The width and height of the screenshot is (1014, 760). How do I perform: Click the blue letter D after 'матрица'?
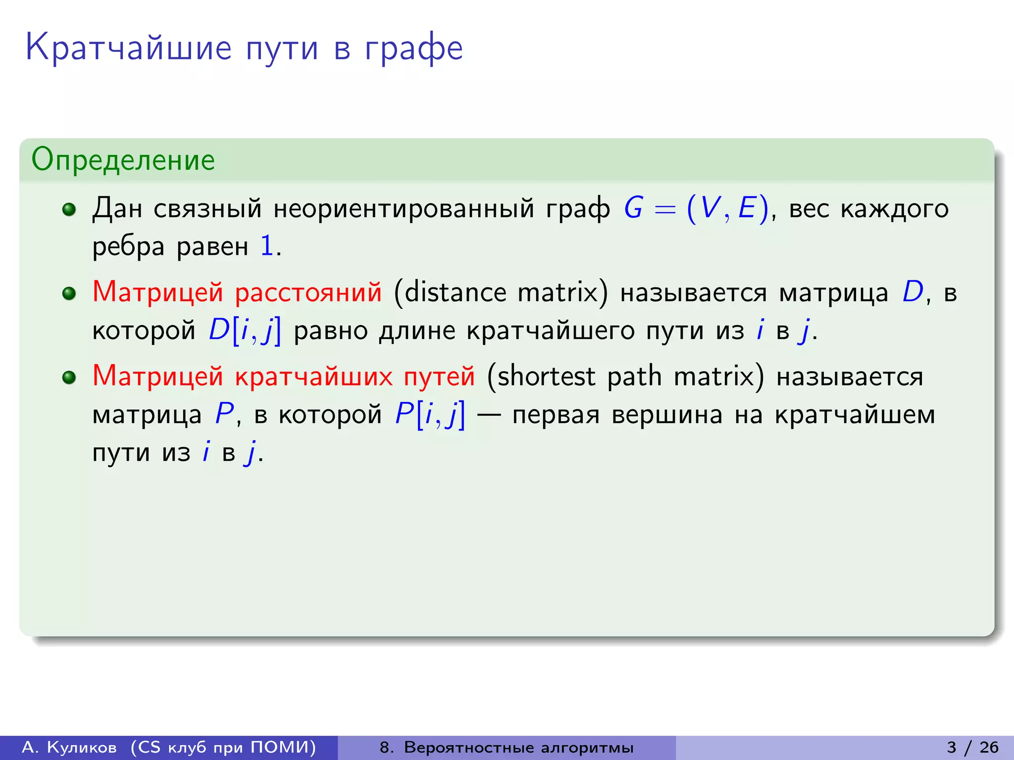pyautogui.click(x=913, y=292)
